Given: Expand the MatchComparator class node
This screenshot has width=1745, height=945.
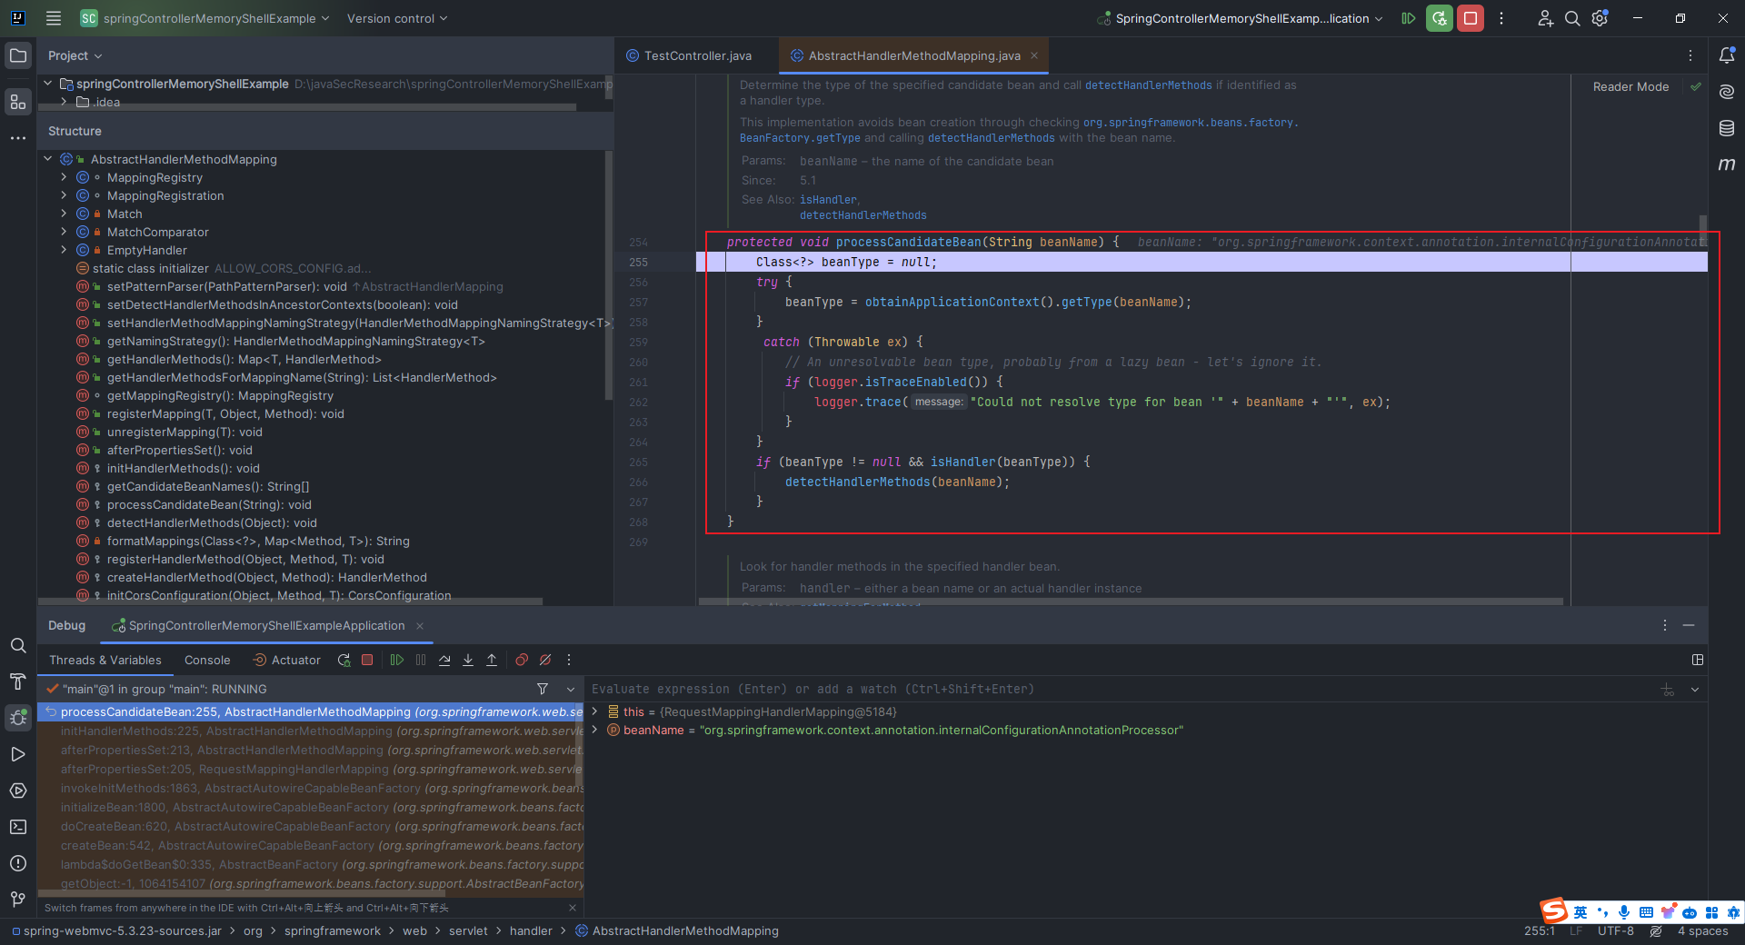Looking at the screenshot, I should pos(64,232).
